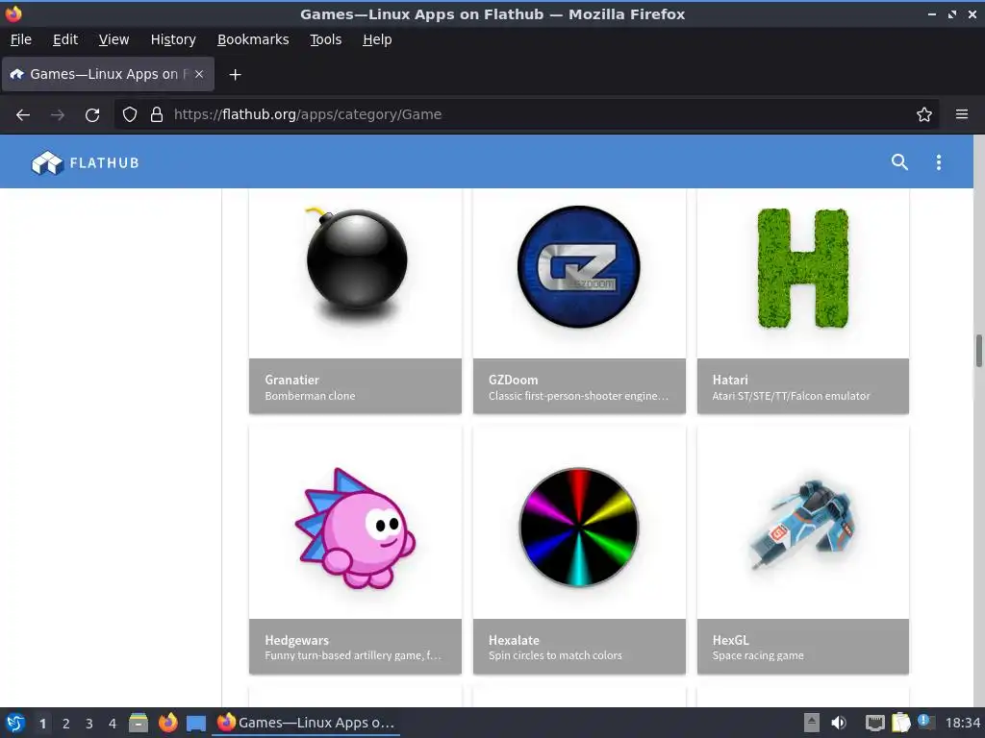Click 'Funny turn-based artillery game' description
The height and width of the screenshot is (738, 985).
point(352,655)
